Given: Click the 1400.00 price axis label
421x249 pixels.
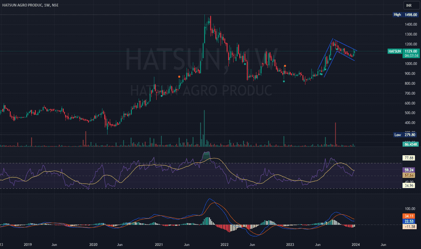Looking at the screenshot, I should (411, 24).
